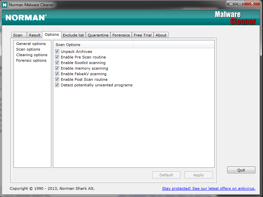The width and height of the screenshot is (263, 197).
Task: Open the Result tab
Action: click(35, 35)
